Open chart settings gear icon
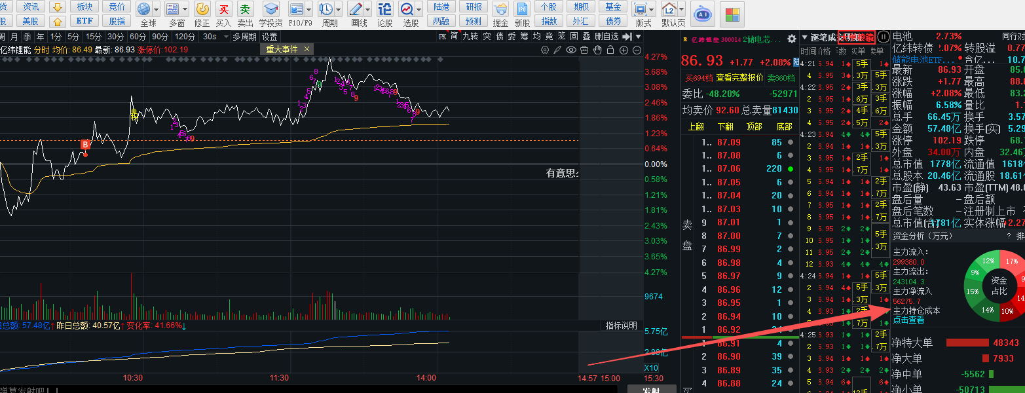This screenshot has width=1025, height=393. point(546,50)
